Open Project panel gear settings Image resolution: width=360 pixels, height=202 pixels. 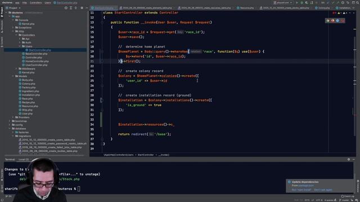click(x=82, y=8)
